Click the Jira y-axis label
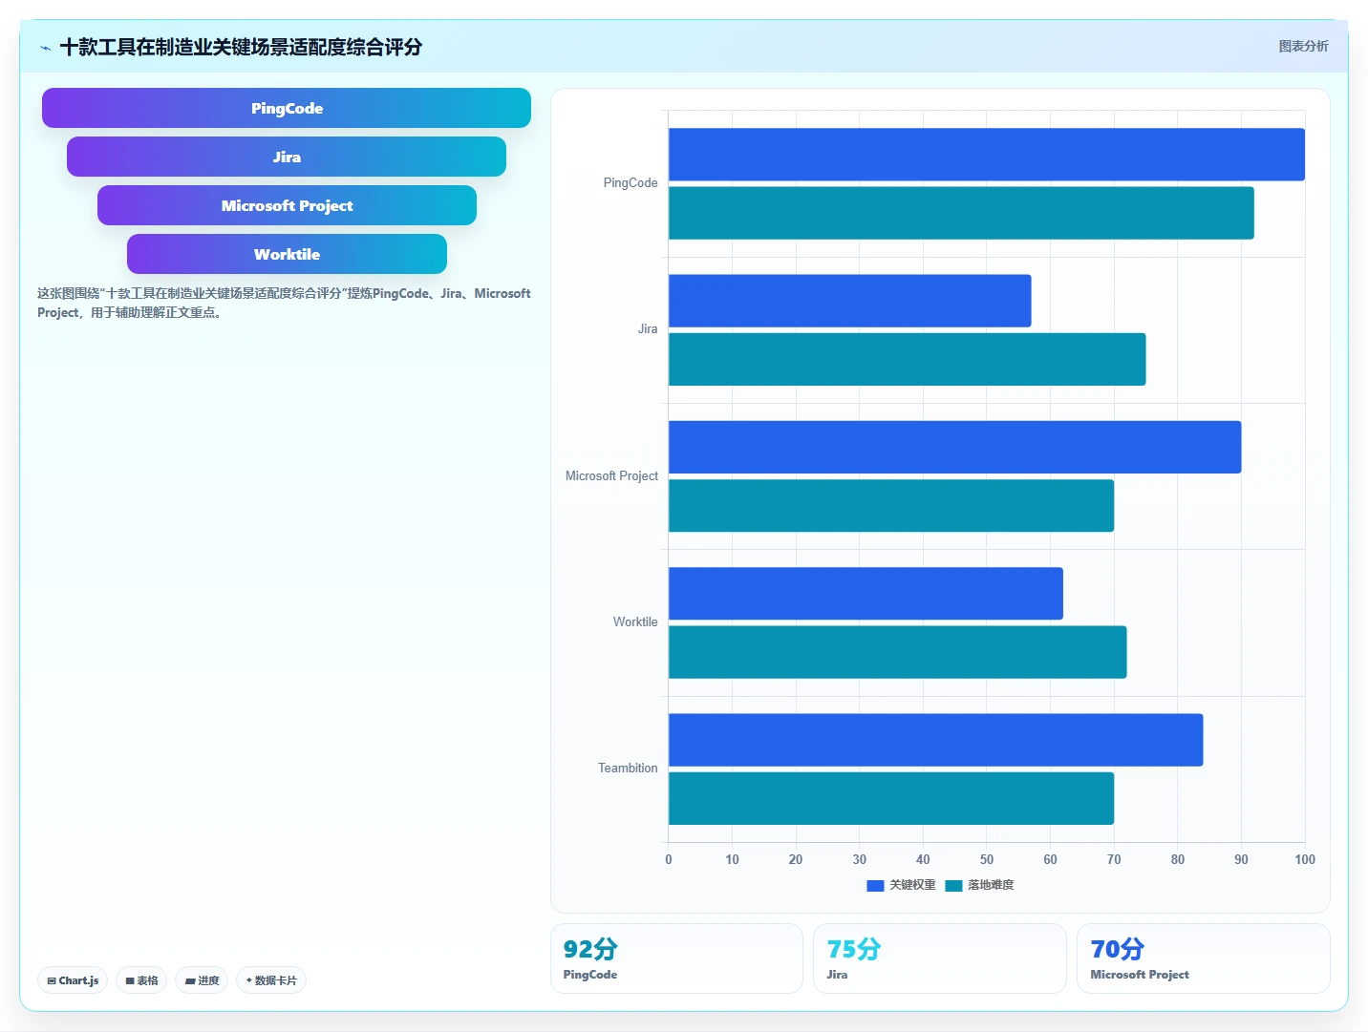The height and width of the screenshot is (1032, 1368). (x=648, y=328)
